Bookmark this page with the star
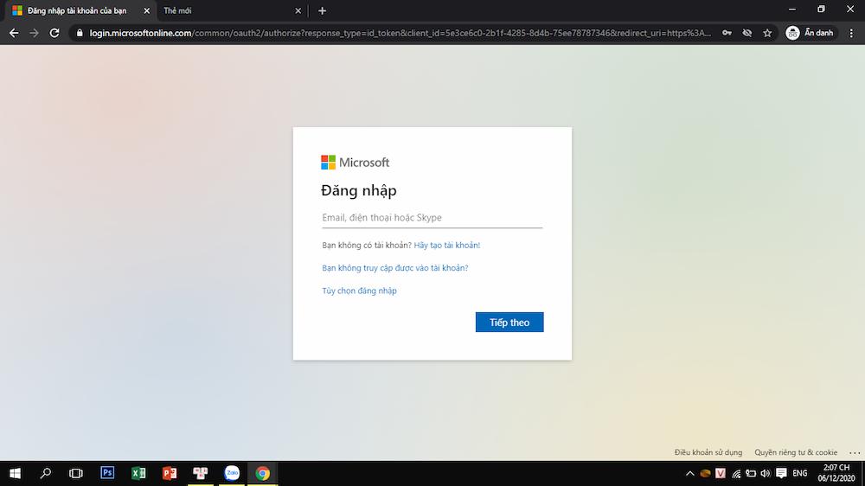Viewport: 865px width, 486px height. pyautogui.click(x=767, y=33)
